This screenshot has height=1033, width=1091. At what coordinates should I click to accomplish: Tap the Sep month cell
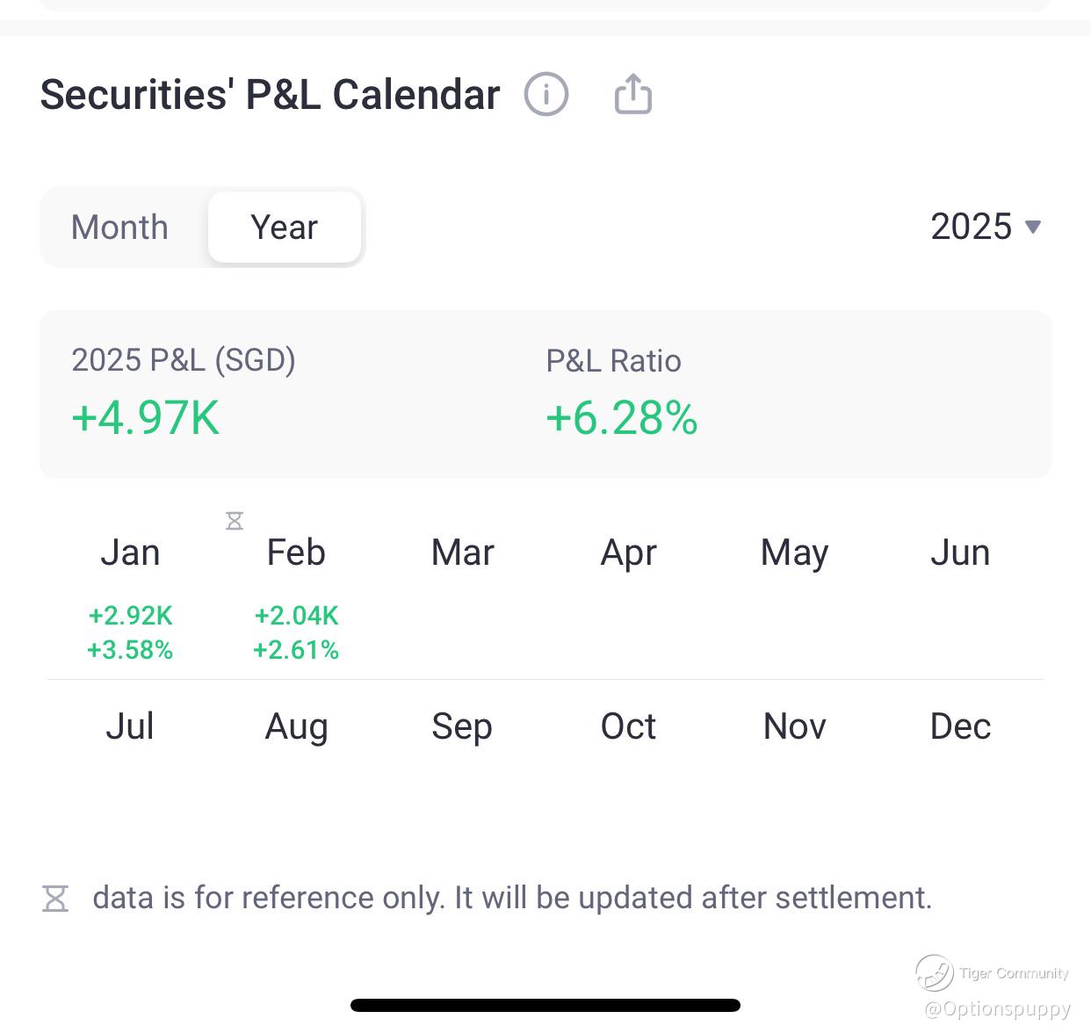[x=462, y=726]
